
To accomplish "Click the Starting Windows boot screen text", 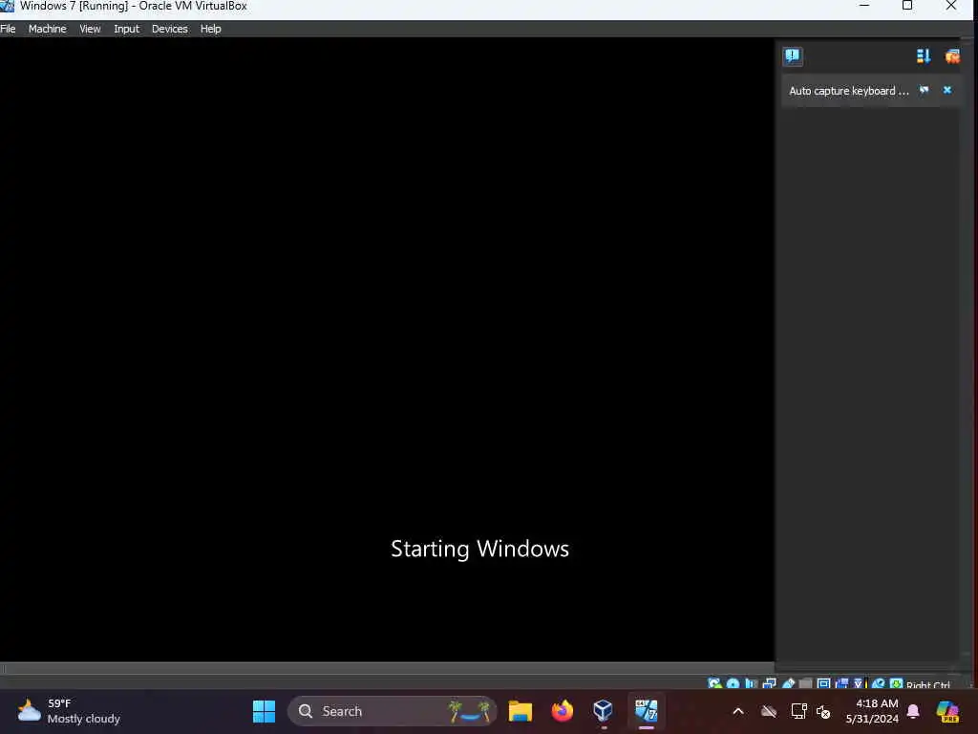I will (479, 550).
